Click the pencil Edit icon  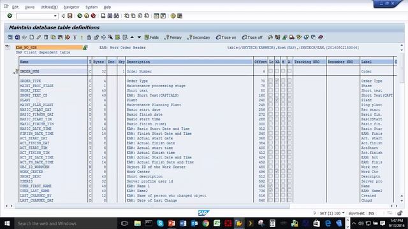[x=39, y=38]
